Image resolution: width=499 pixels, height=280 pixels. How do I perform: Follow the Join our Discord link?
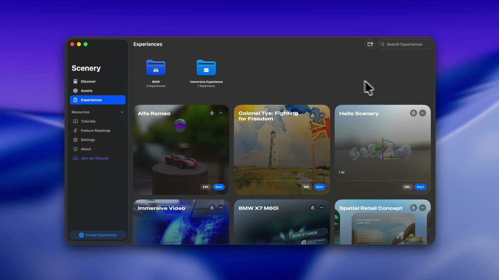click(94, 158)
